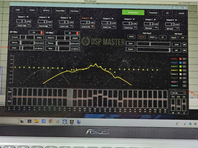Switch to the Laufzeit tab

click(x=181, y=13)
